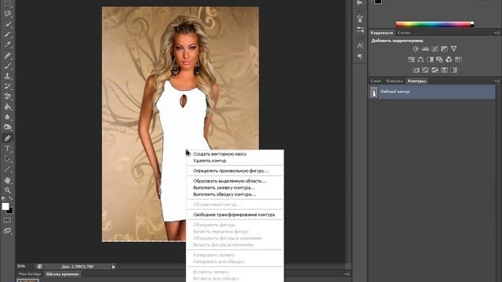
Task: Select the Path Selection tool
Action: 7,159
